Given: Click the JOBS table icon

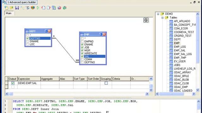Looking at the screenshot, I should click(171, 65).
